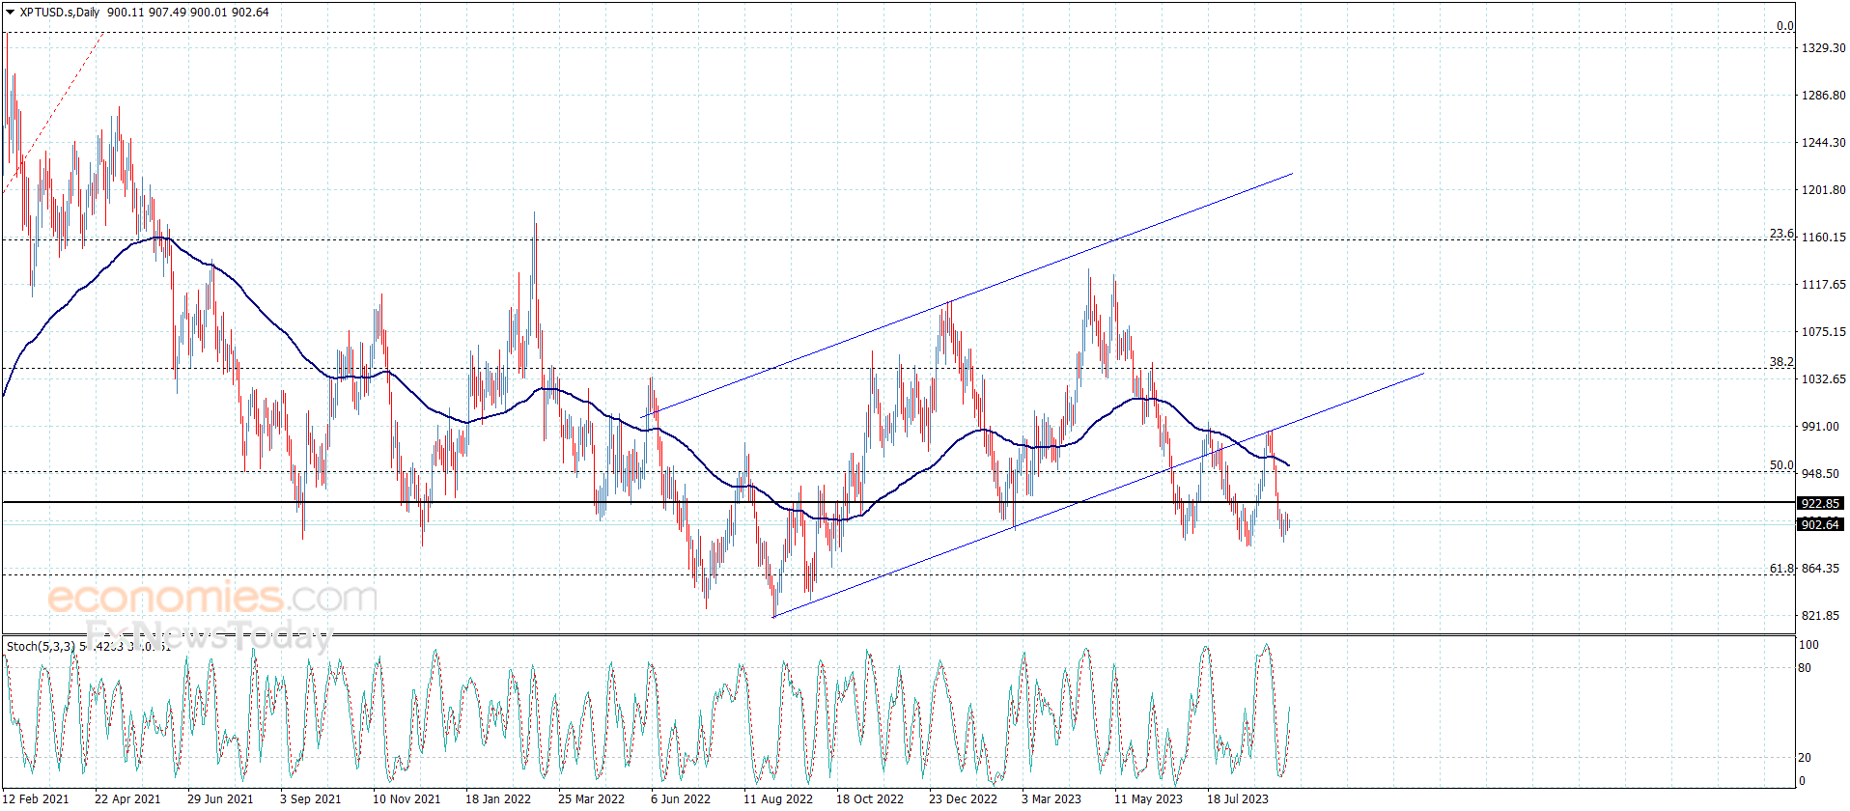1850x811 pixels.
Task: Click the 1329.30 price scale value
Action: pyautogui.click(x=1823, y=48)
